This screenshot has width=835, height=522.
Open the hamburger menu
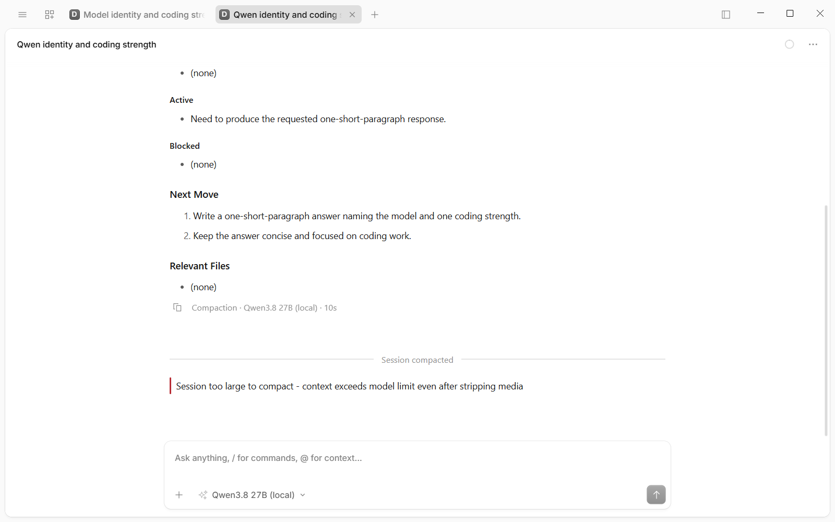(x=22, y=15)
